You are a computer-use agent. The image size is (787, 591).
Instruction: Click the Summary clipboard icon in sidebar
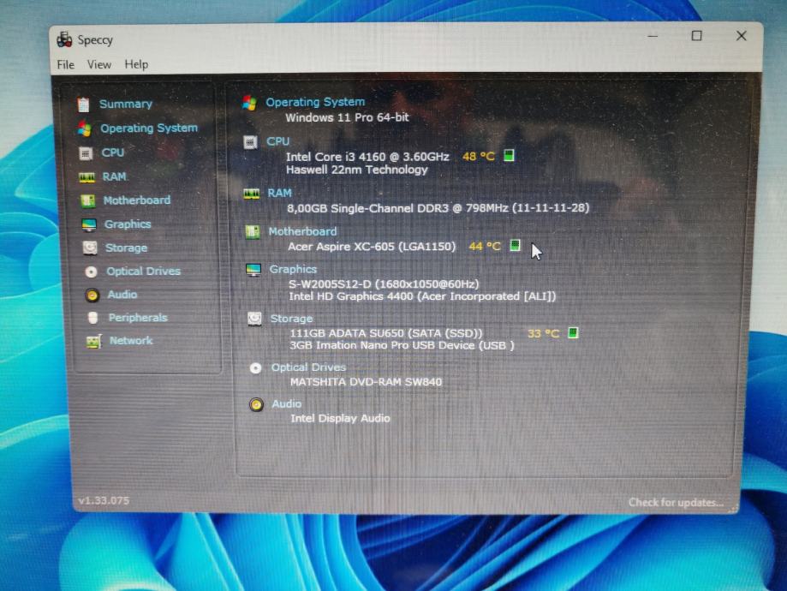click(x=83, y=104)
